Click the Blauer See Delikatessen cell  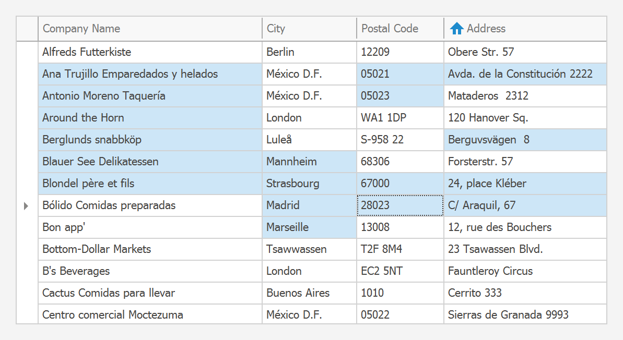coord(100,162)
